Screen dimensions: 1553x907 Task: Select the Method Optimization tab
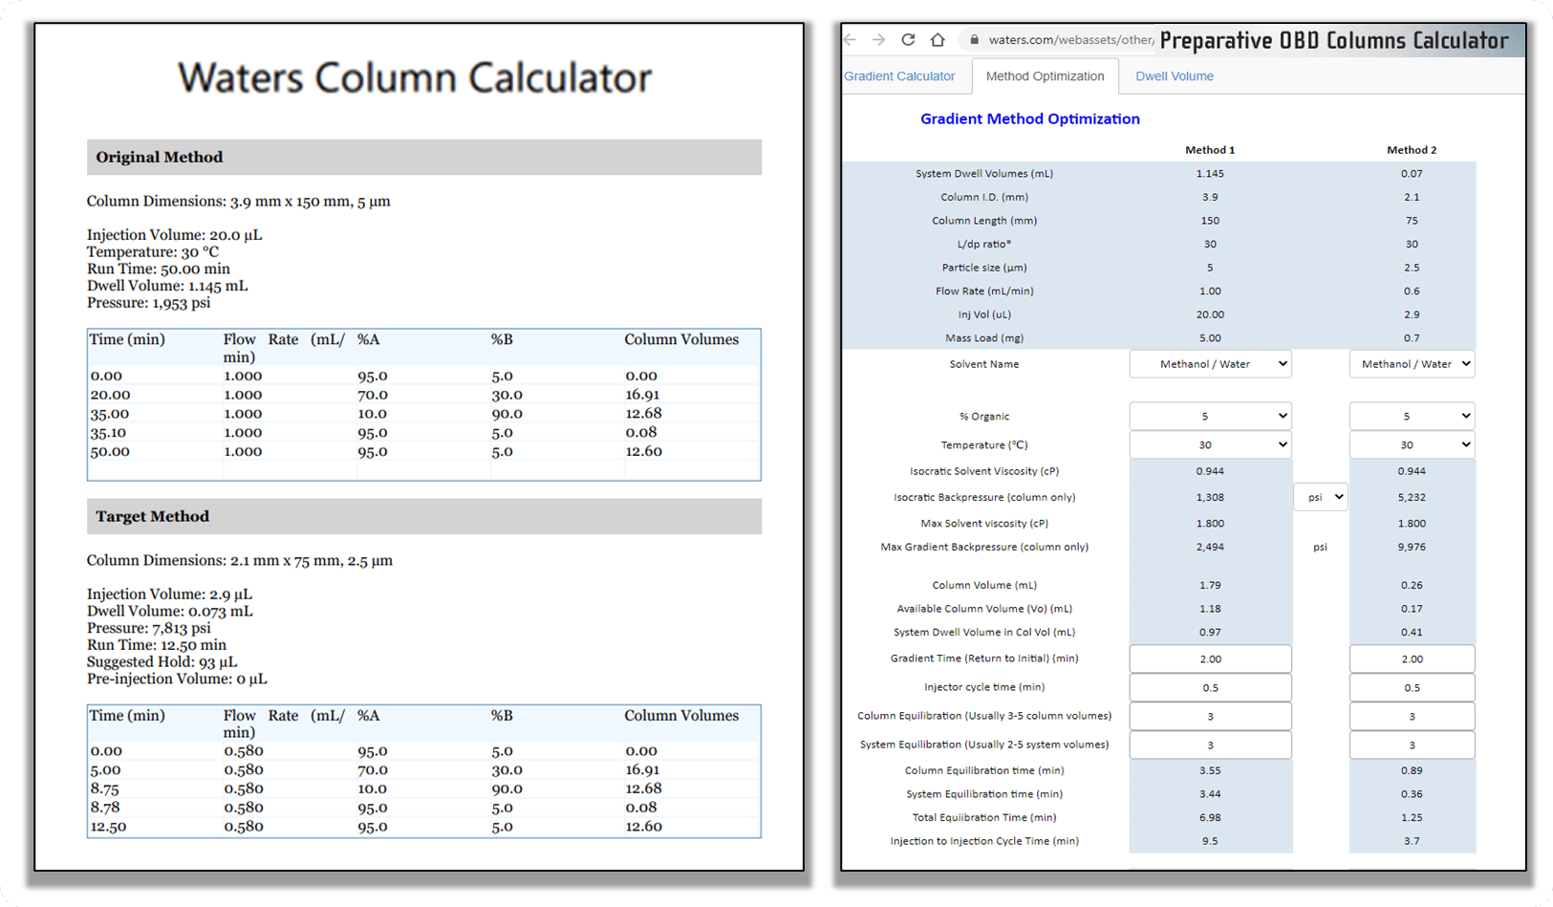click(1045, 76)
